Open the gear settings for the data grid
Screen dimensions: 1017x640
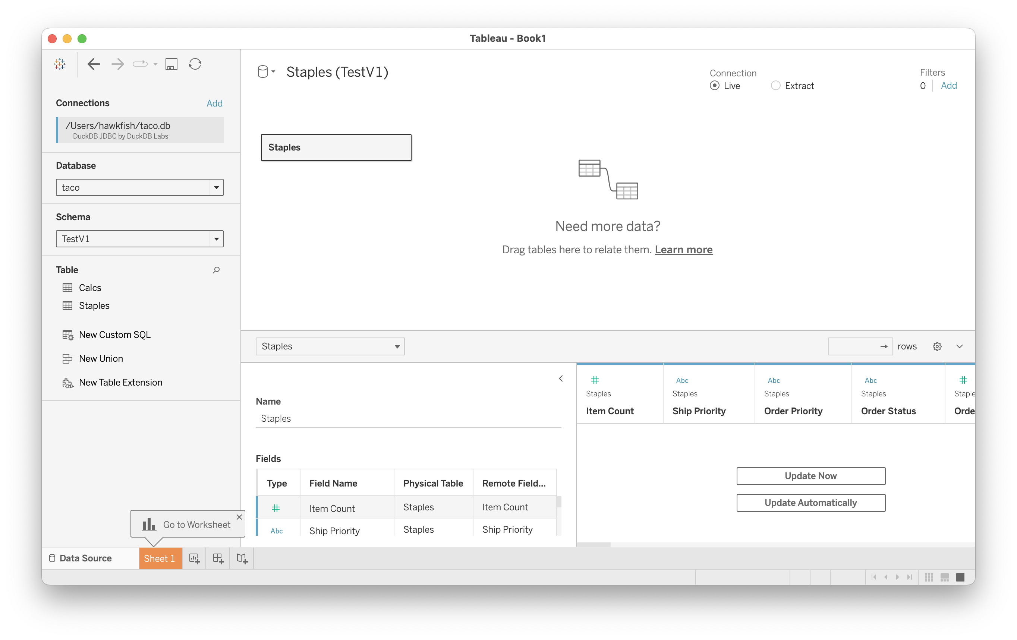937,346
